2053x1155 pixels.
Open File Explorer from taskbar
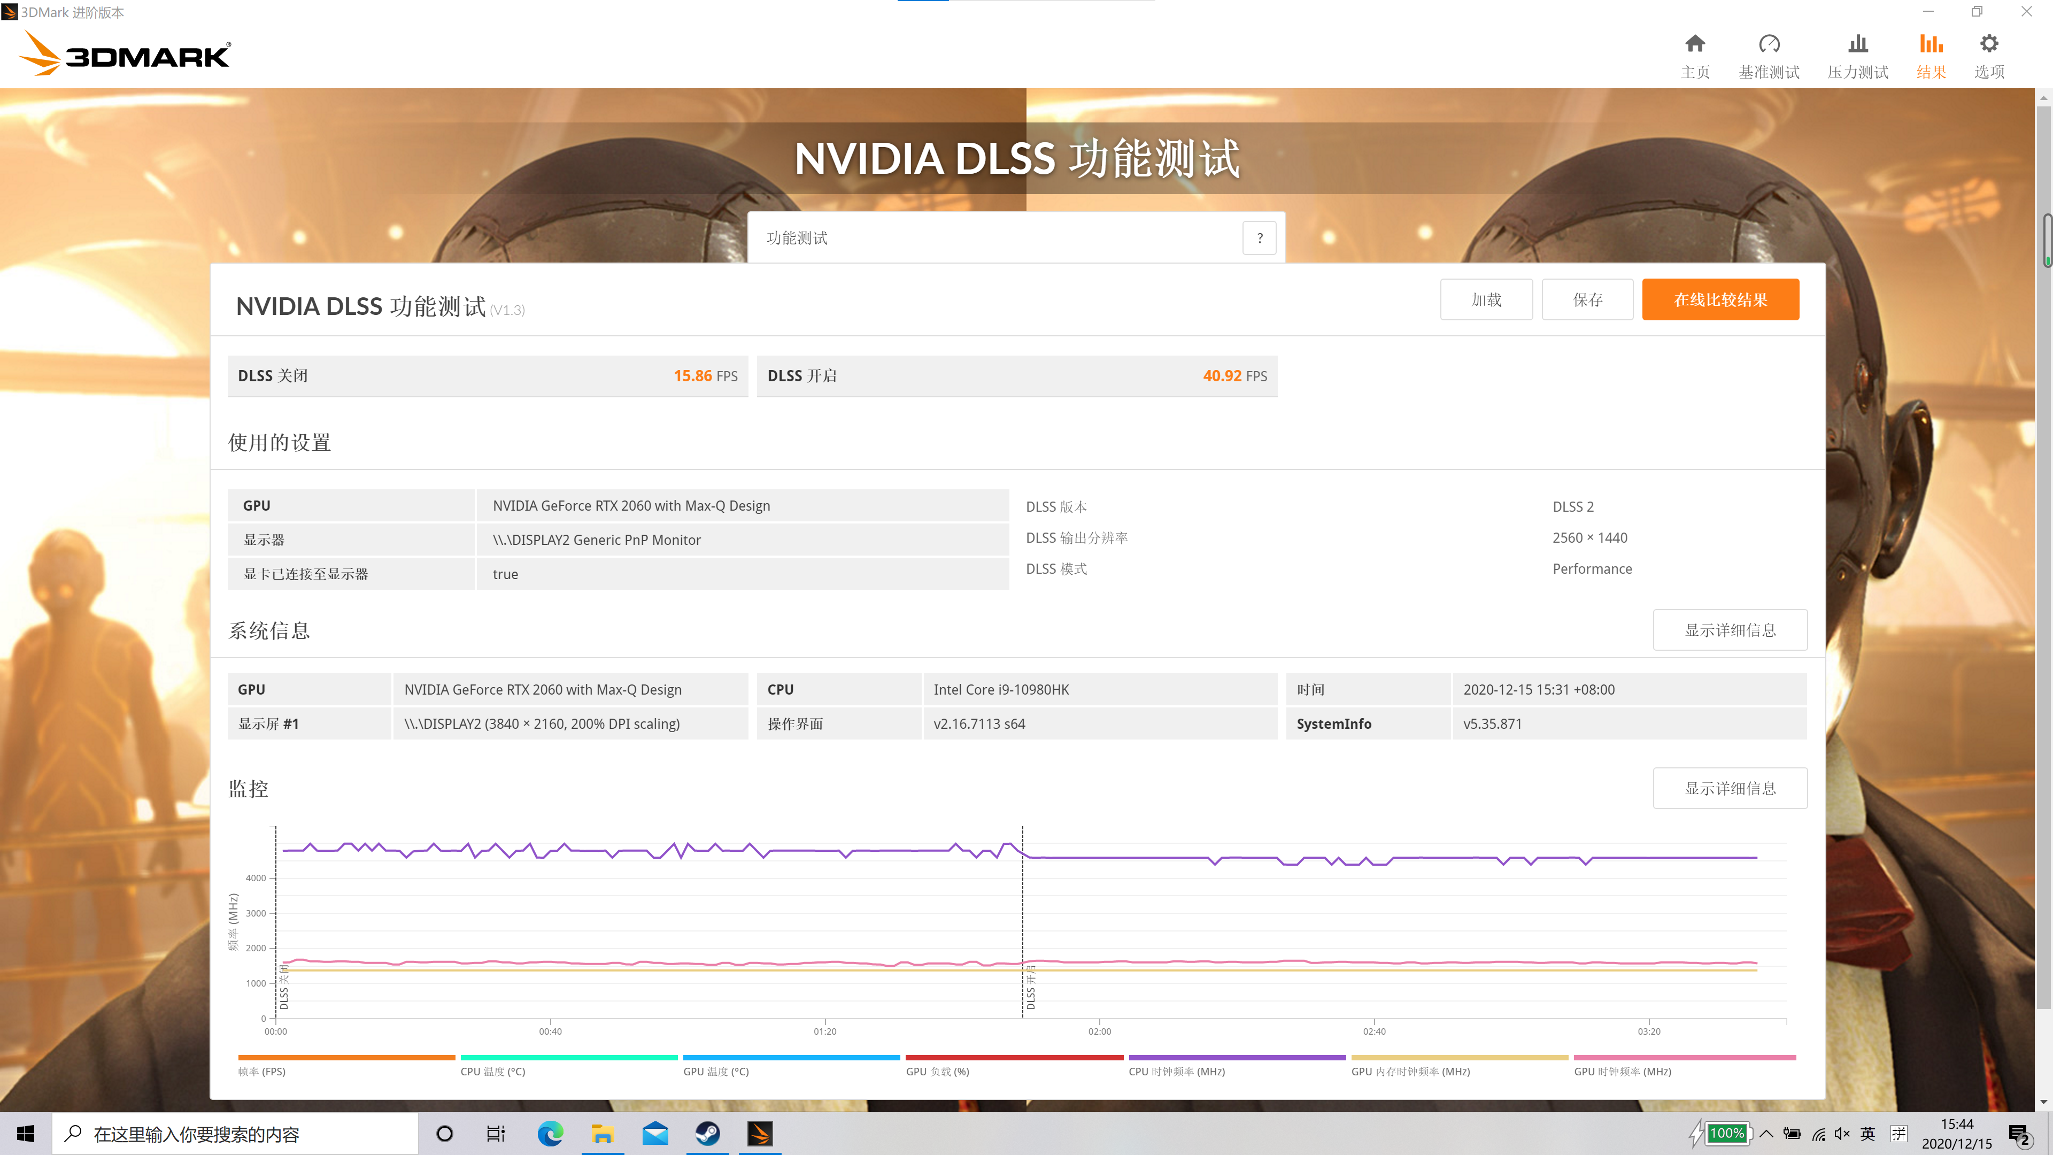603,1134
